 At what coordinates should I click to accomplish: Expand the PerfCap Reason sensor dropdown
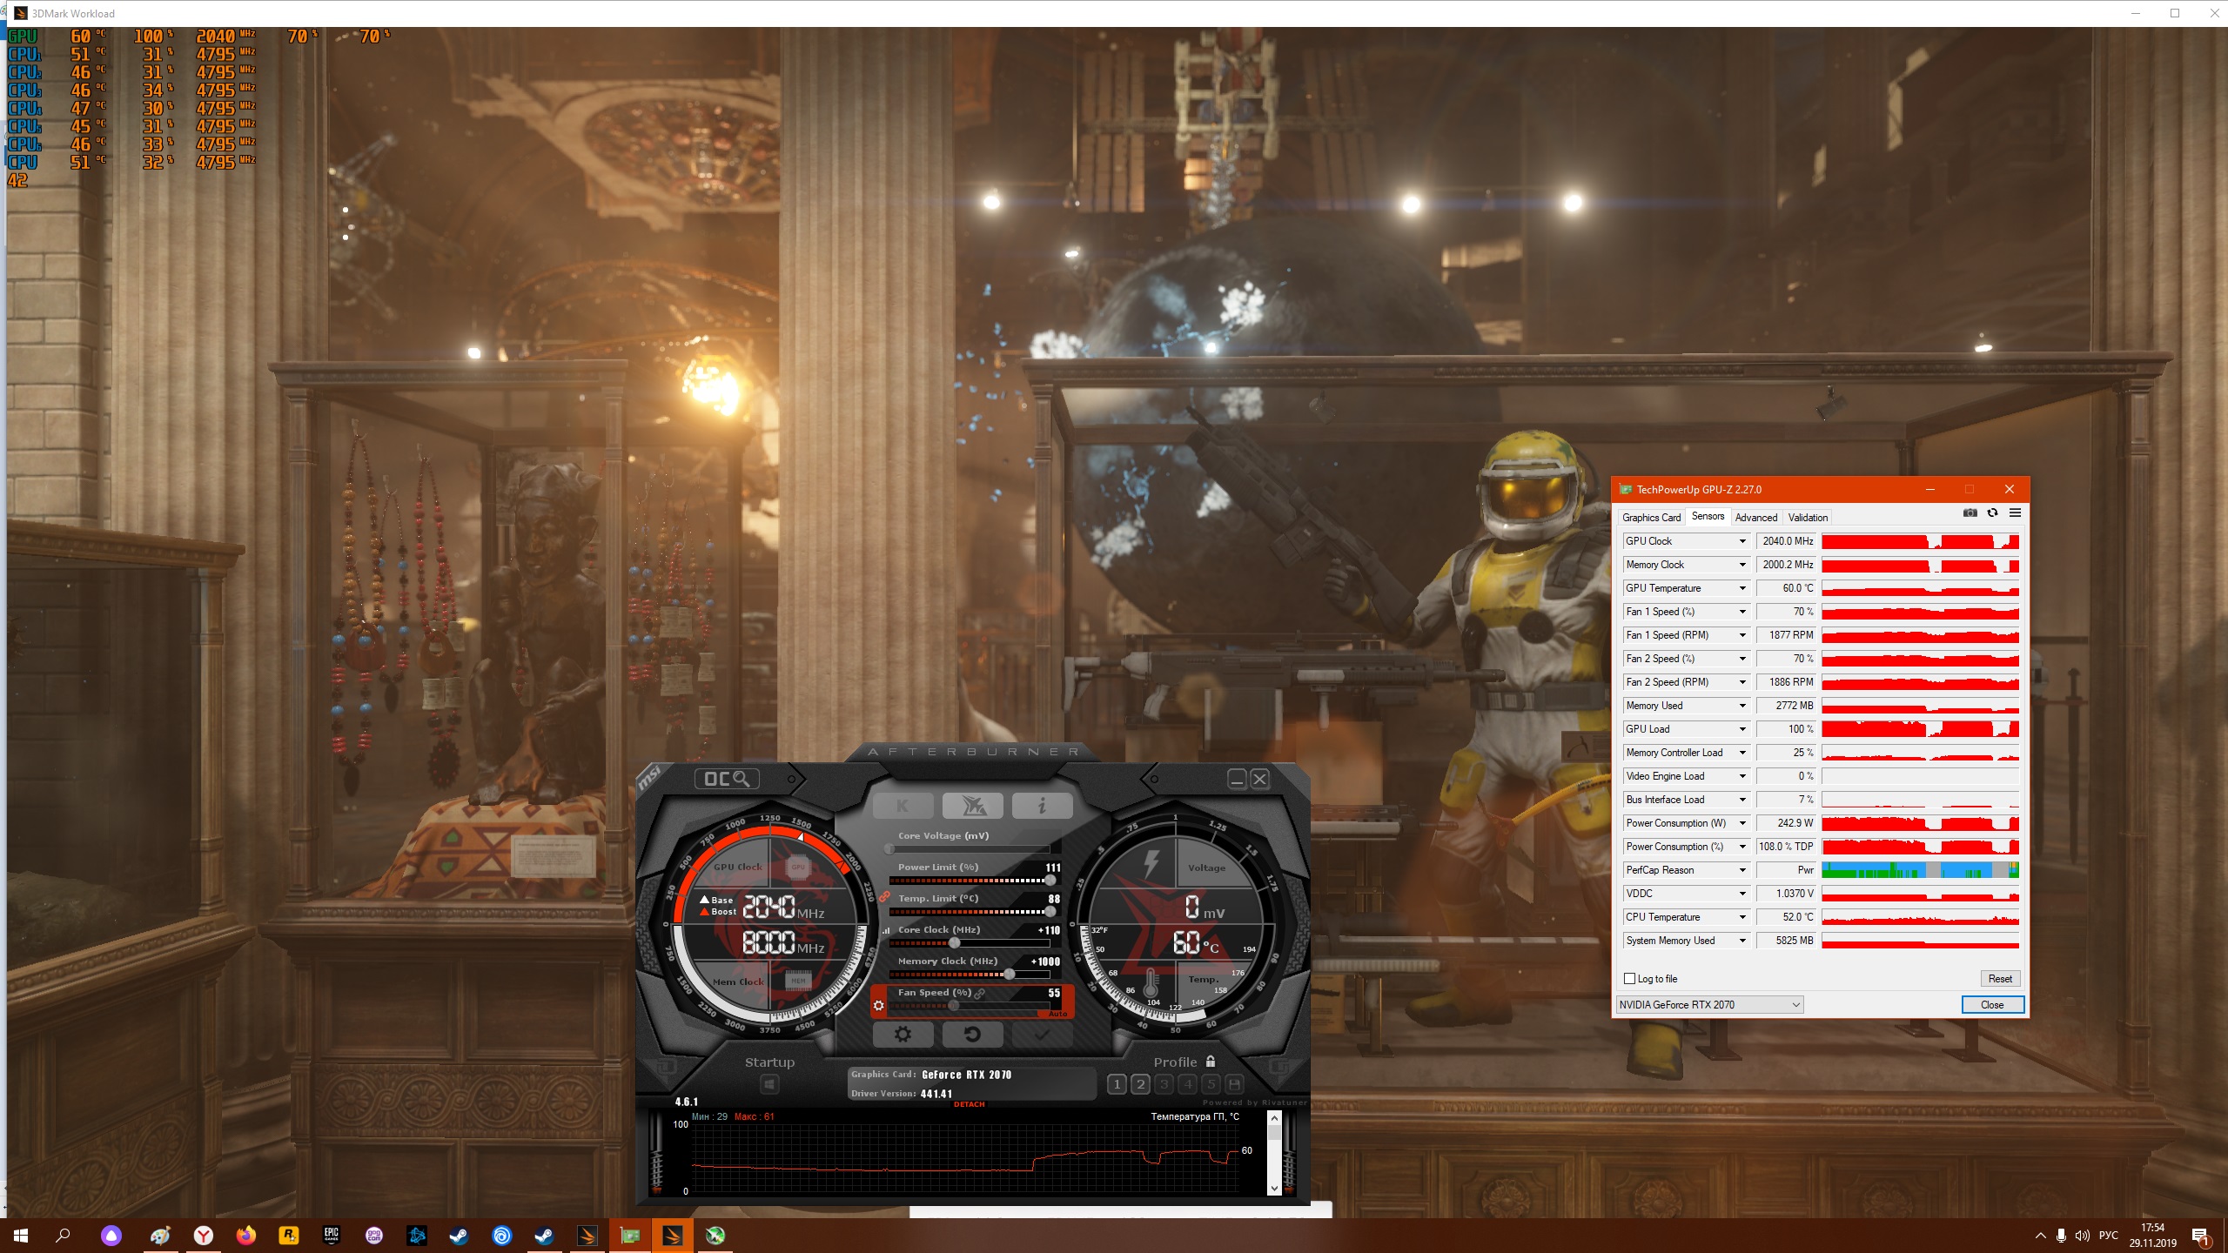click(x=1742, y=870)
